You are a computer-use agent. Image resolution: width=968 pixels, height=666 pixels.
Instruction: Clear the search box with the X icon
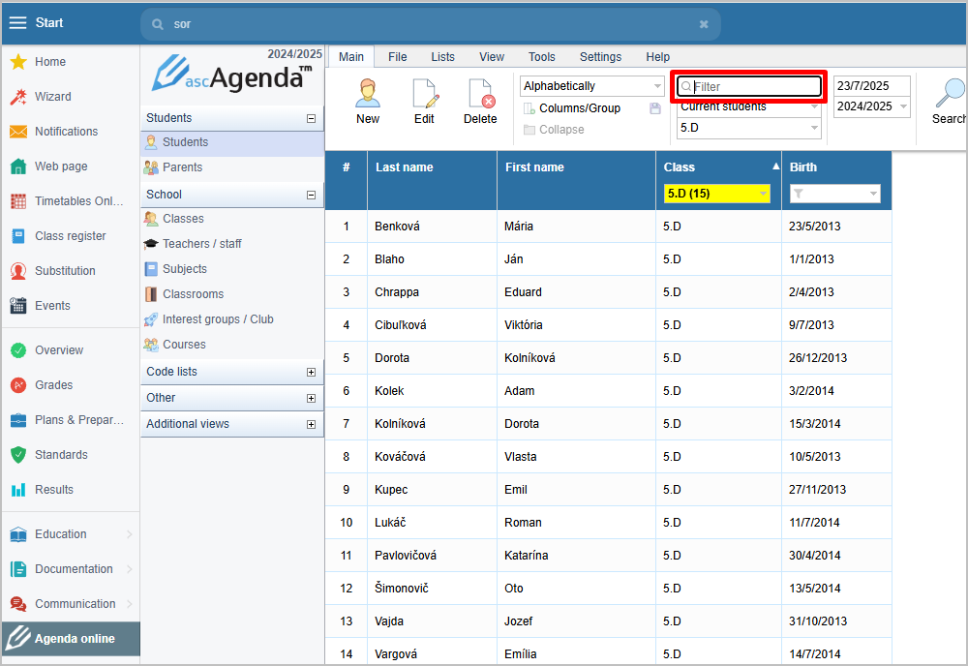(704, 24)
